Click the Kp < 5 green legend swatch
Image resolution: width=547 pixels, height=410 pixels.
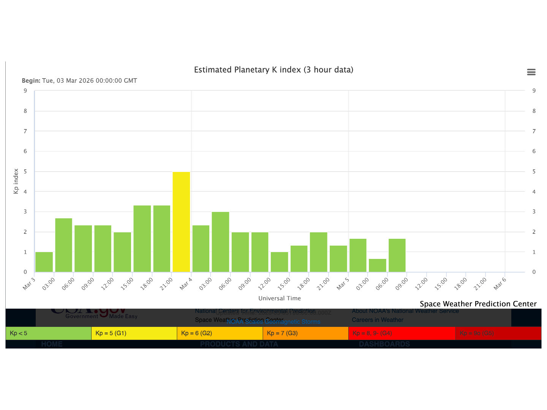49,333
